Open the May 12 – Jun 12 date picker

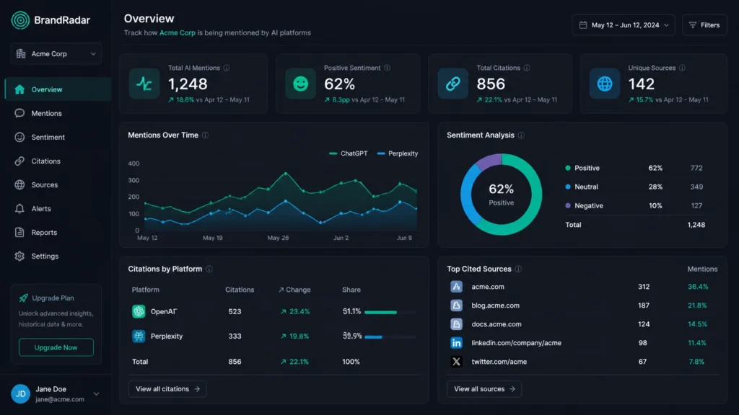pyautogui.click(x=624, y=25)
